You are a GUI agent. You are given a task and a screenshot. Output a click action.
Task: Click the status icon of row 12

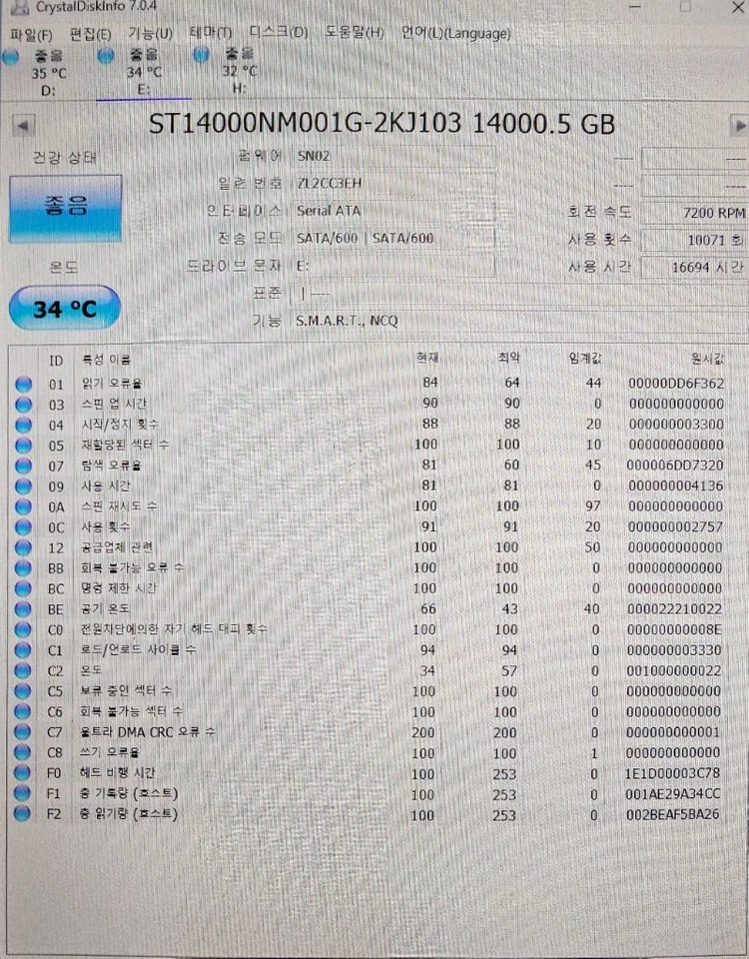[x=23, y=548]
